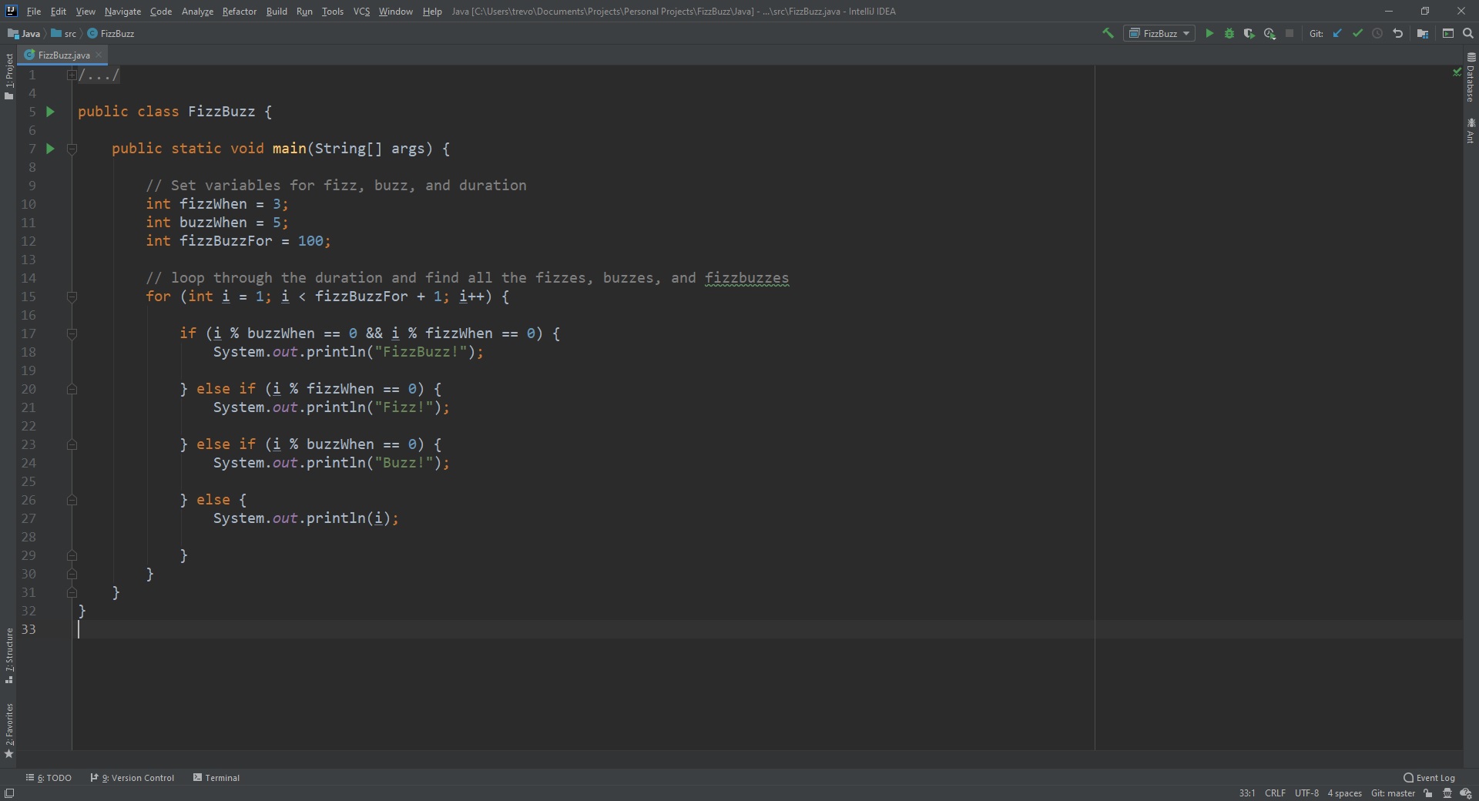This screenshot has width=1479, height=801.
Task: Click the Build Project hammer icon
Action: (1108, 33)
